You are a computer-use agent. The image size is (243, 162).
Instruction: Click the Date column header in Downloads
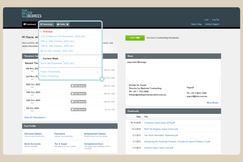tap(138, 116)
